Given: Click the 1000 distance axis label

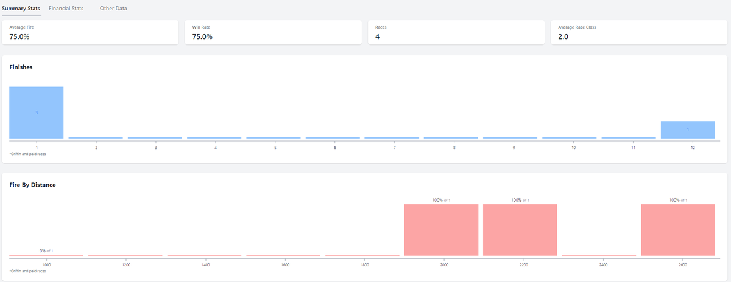Looking at the screenshot, I should tap(46, 265).
